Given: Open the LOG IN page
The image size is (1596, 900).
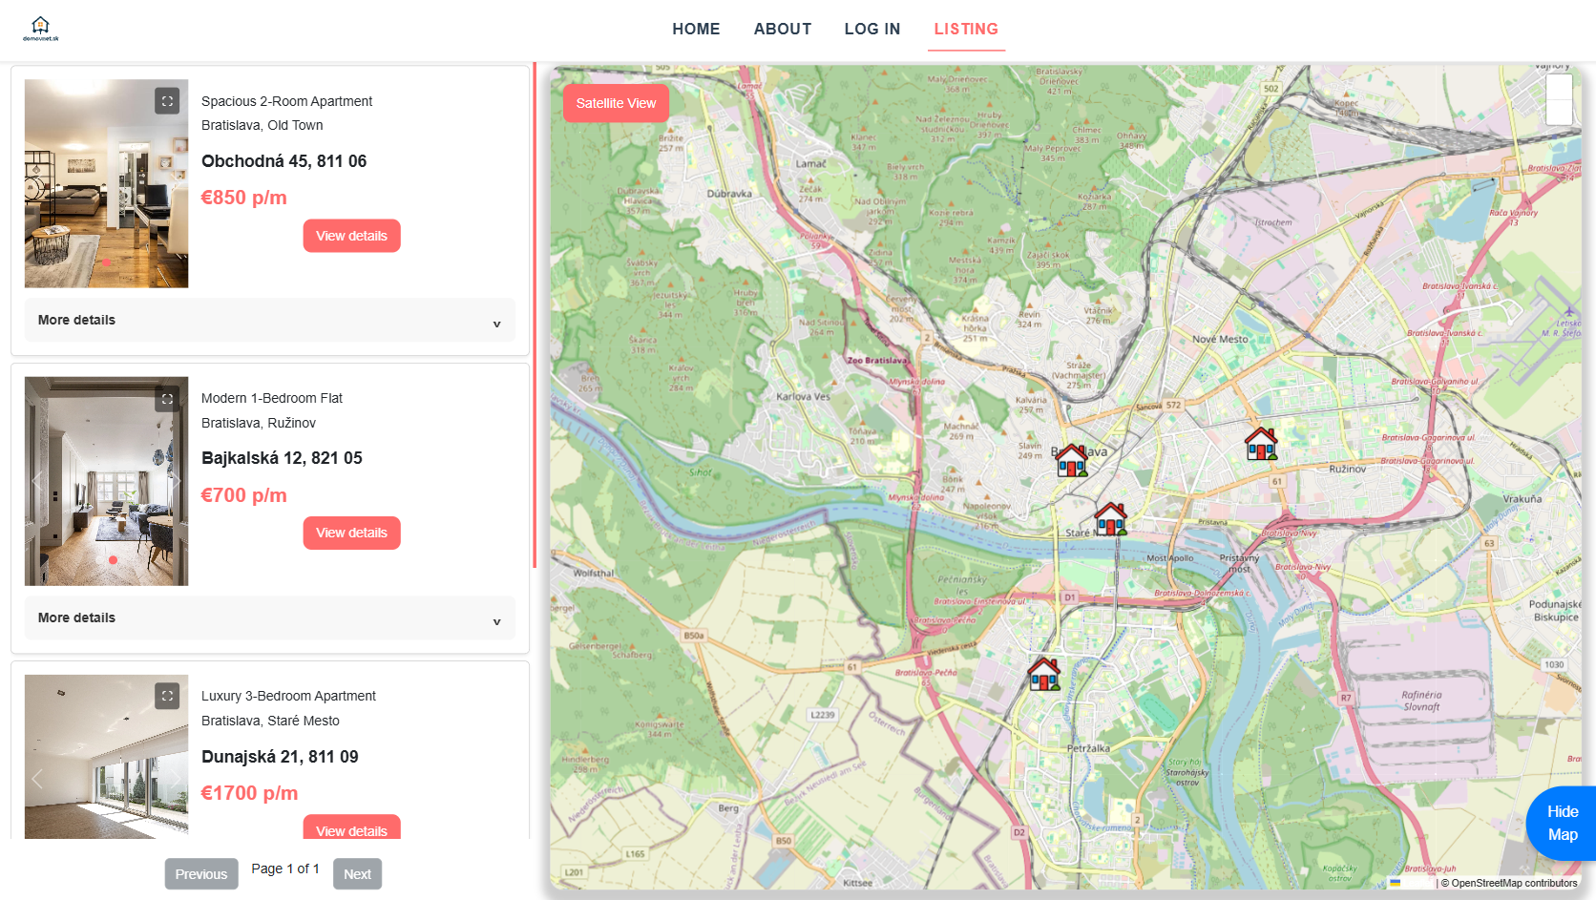Looking at the screenshot, I should [x=871, y=29].
